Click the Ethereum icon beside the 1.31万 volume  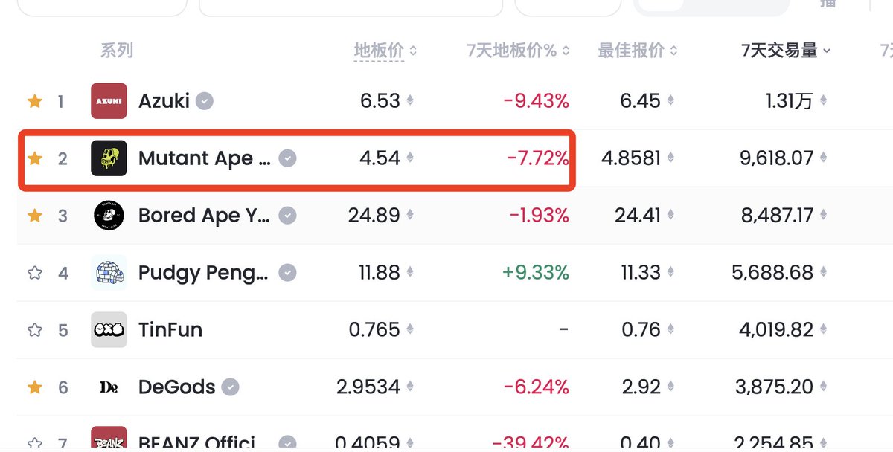click(822, 101)
